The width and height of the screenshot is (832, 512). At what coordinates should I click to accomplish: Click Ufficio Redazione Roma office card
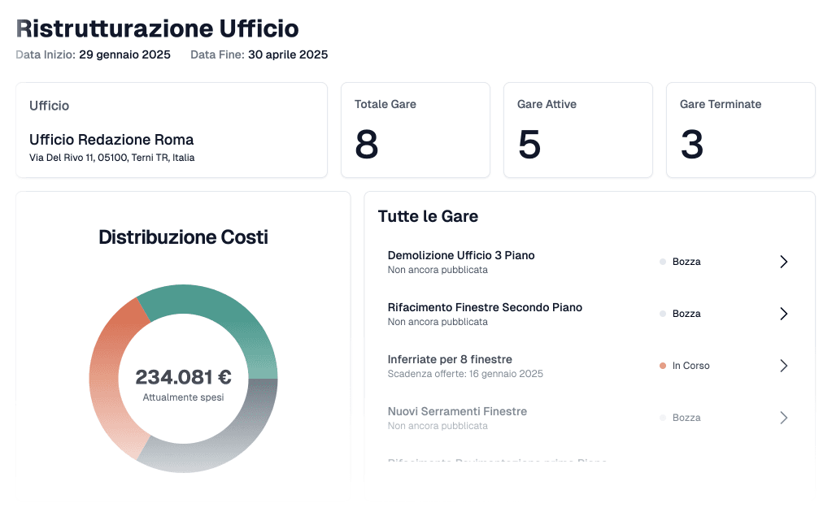(172, 130)
